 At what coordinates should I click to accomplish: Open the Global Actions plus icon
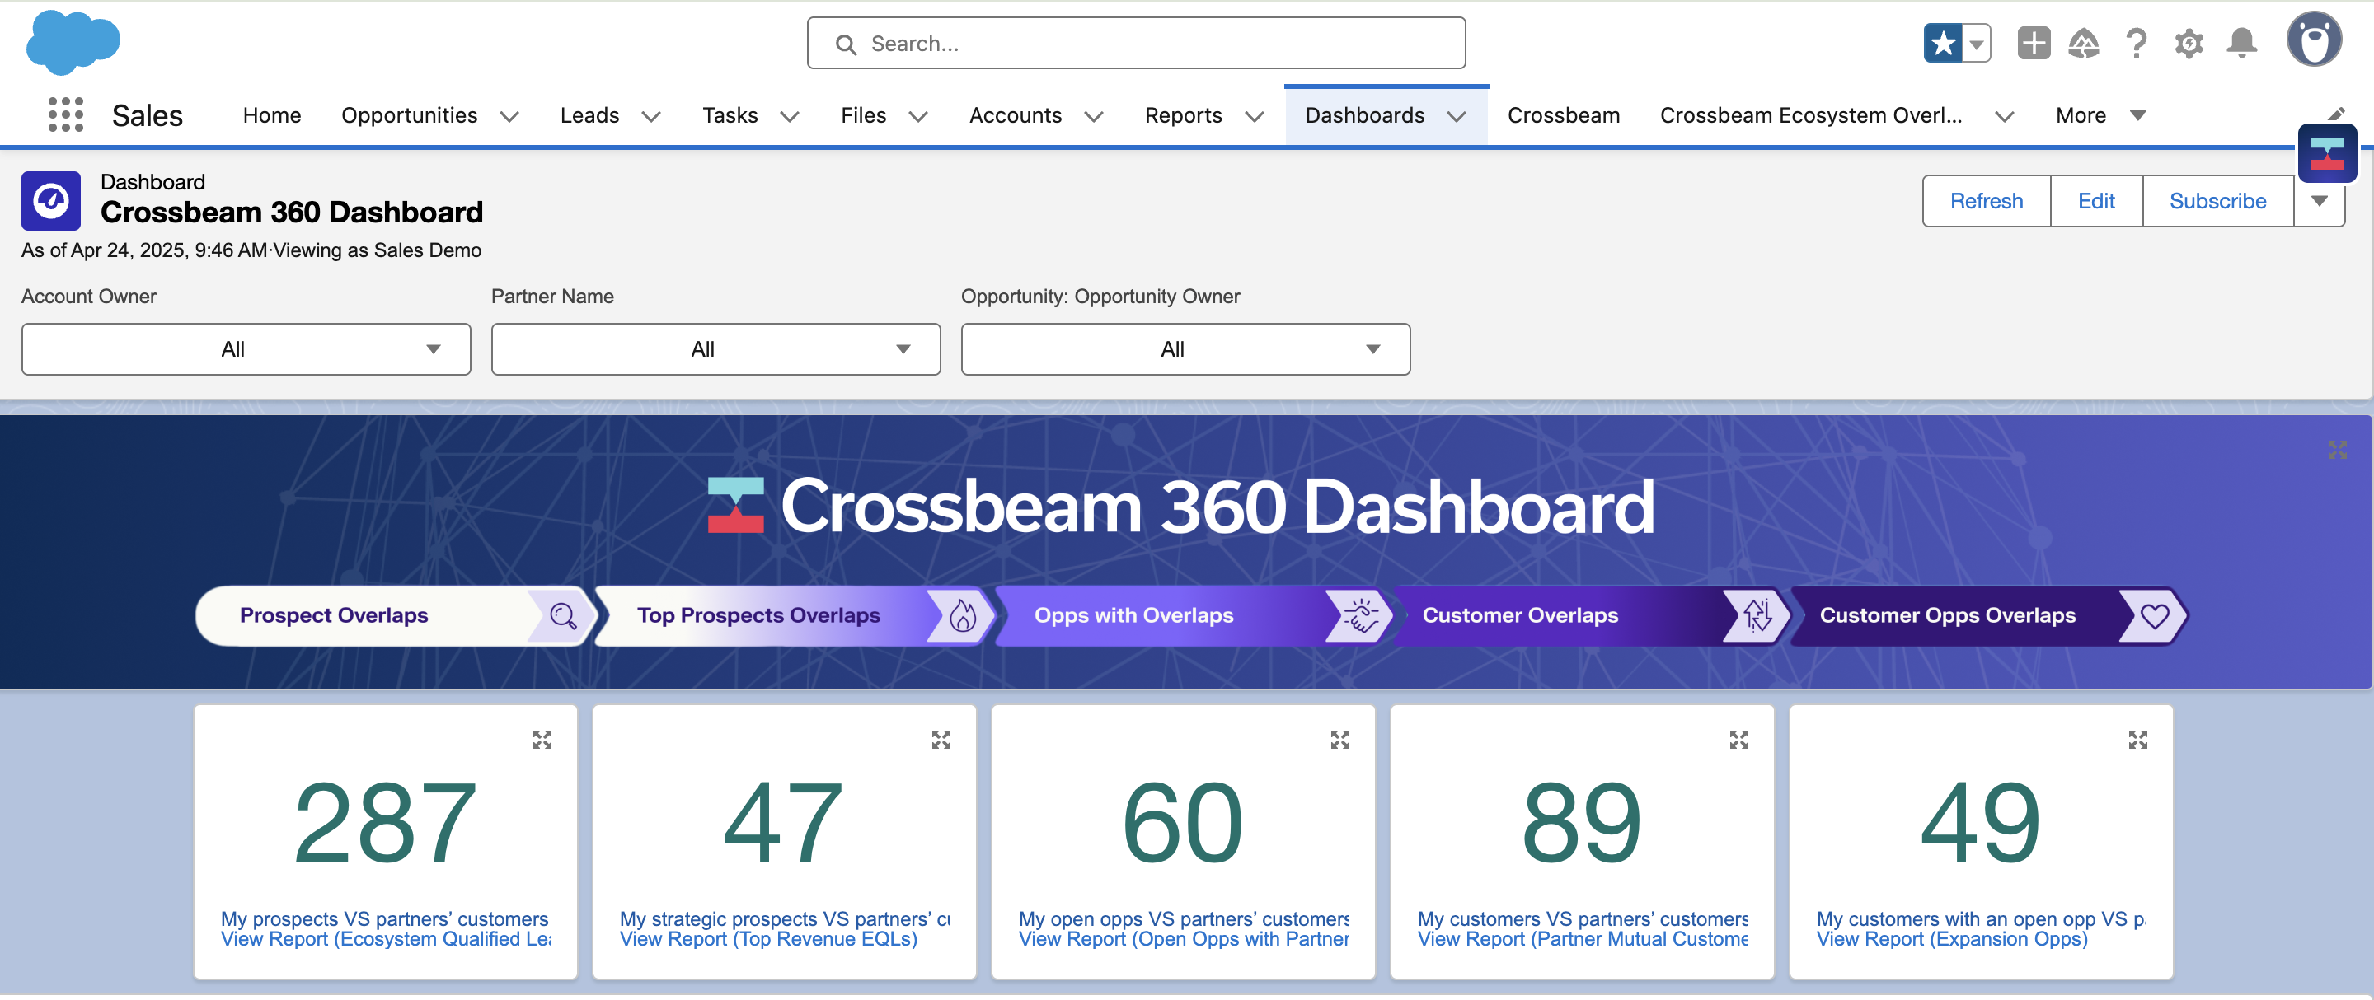[2033, 44]
